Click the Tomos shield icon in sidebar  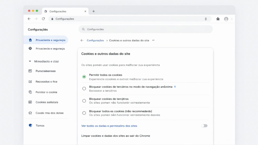30,126
